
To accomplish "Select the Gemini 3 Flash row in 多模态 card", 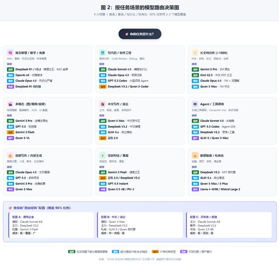I will 21,132.
